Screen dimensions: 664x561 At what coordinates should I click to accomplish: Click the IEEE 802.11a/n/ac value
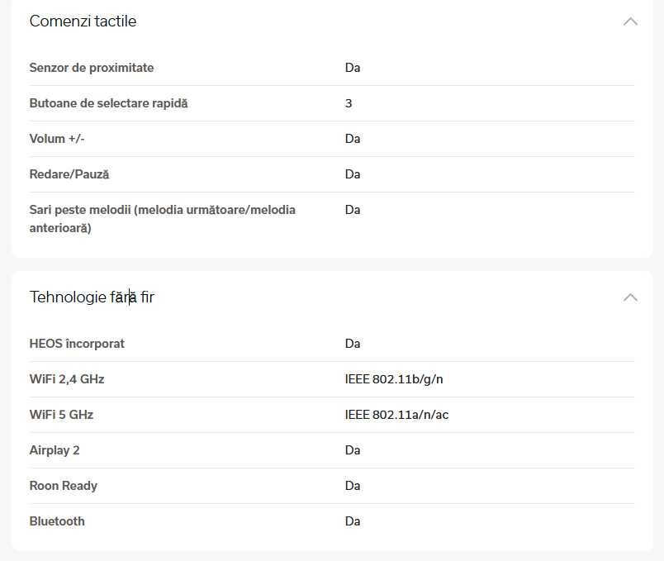click(x=396, y=415)
